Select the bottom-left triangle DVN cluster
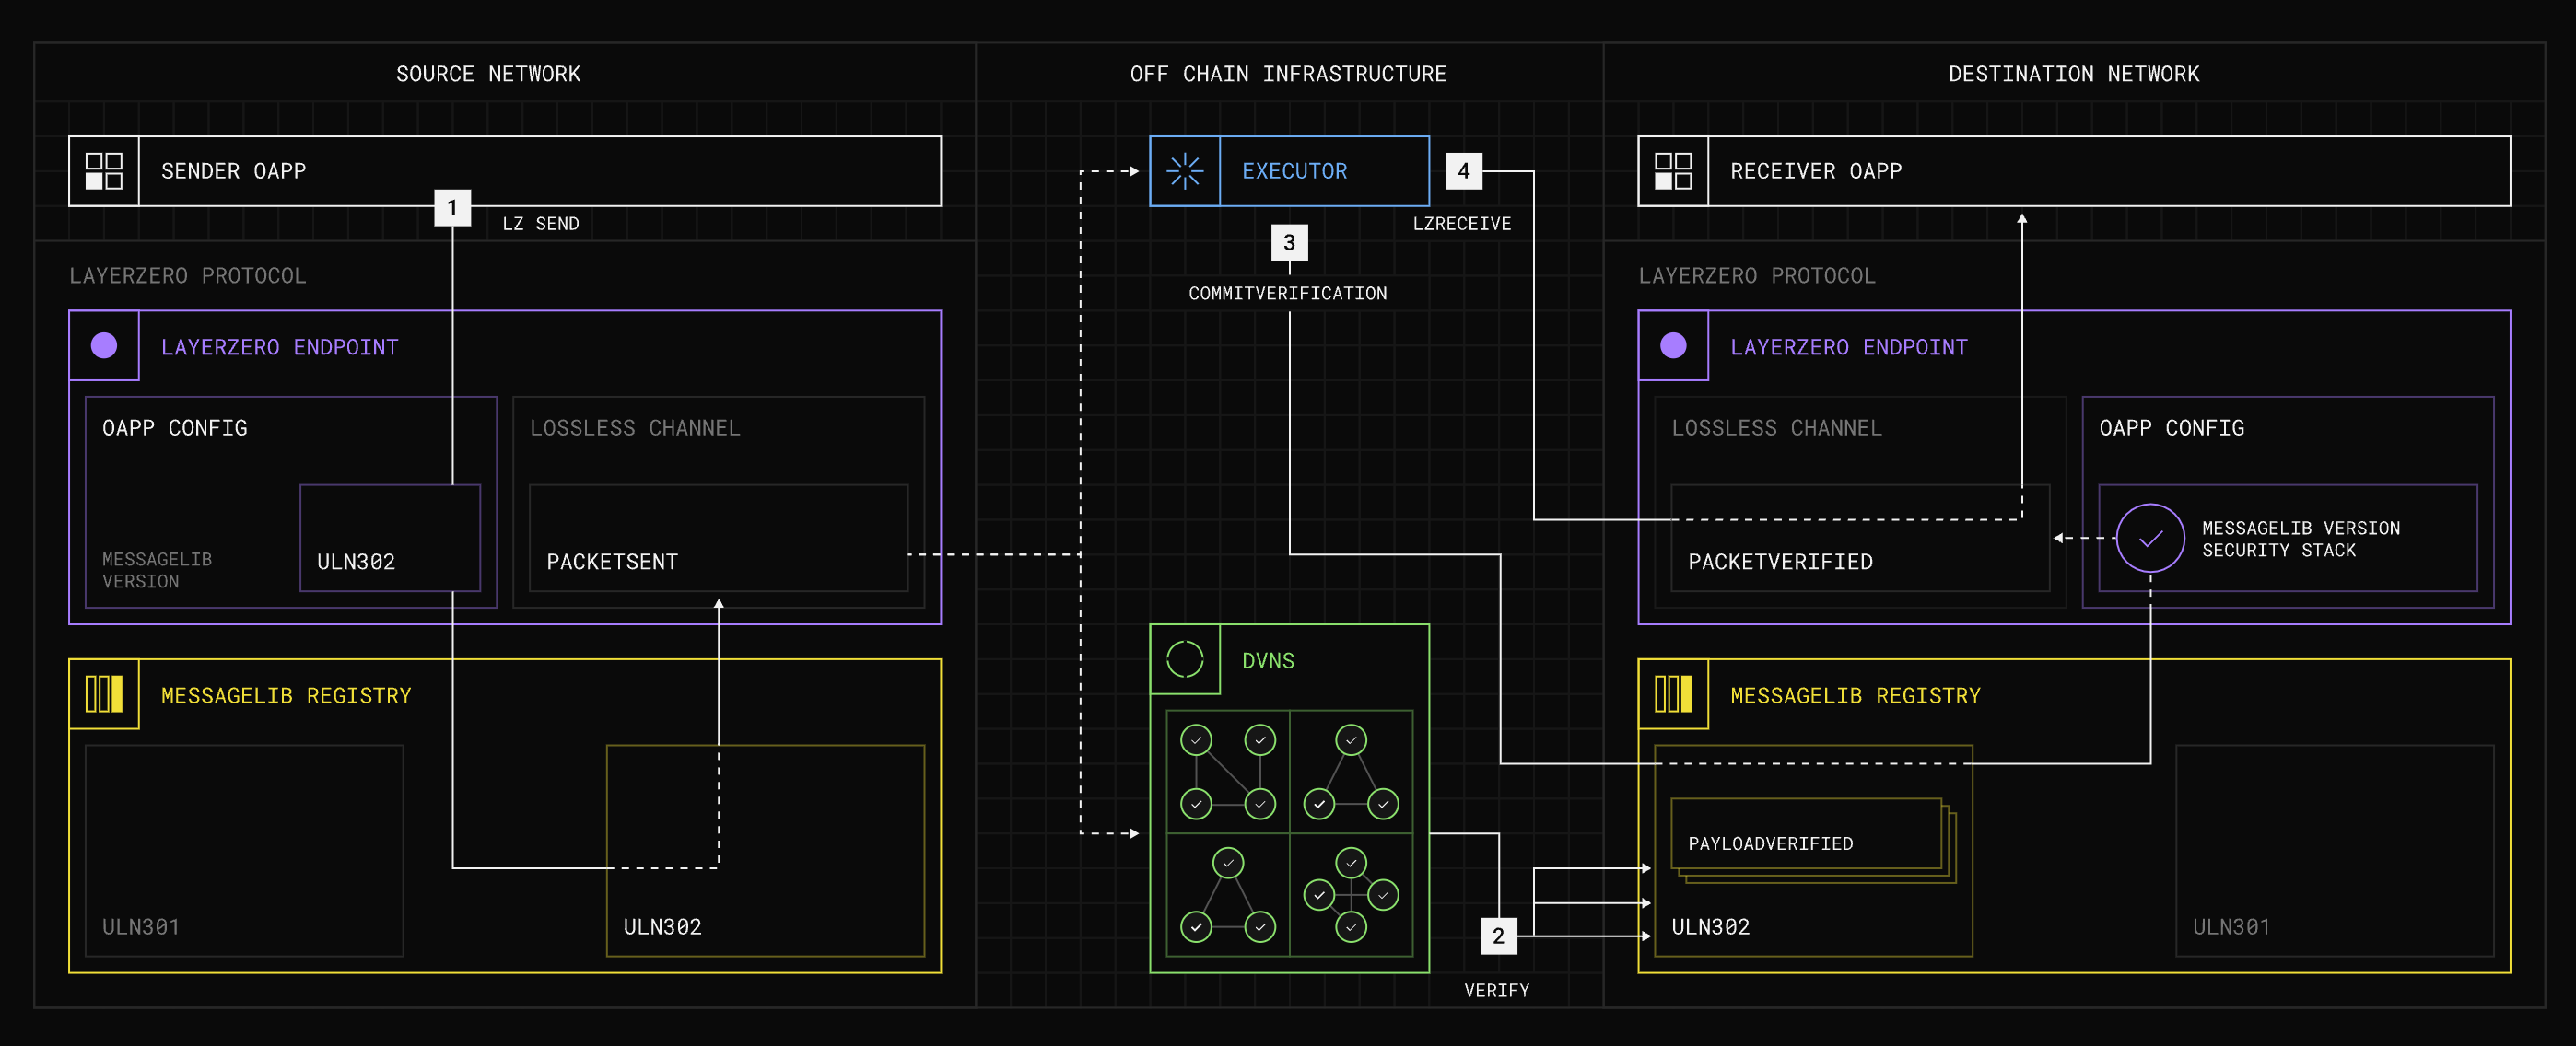The width and height of the screenshot is (2576, 1046). tap(1228, 894)
